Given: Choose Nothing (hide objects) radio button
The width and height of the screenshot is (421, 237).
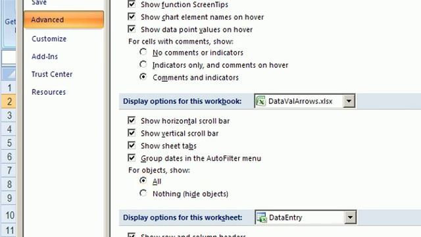Looking at the screenshot, I should pyautogui.click(x=143, y=193).
